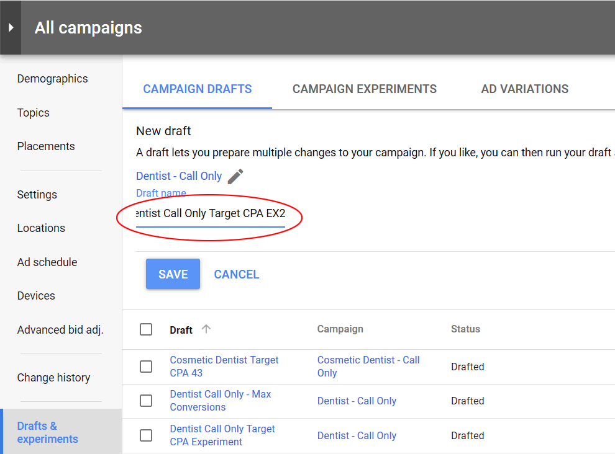Check the Cosmetic Dentist Target CPA 43 row

pyautogui.click(x=146, y=367)
